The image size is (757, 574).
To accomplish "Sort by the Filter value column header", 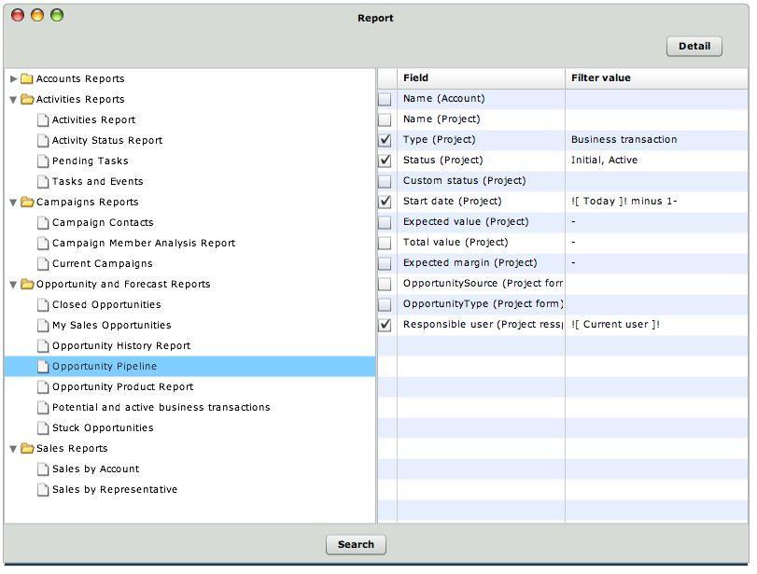I will [656, 78].
